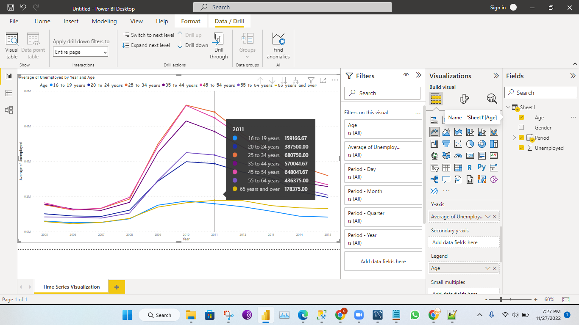The height and width of the screenshot is (325, 579).
Task: Open the Modeling ribbon tab
Action: (104, 21)
